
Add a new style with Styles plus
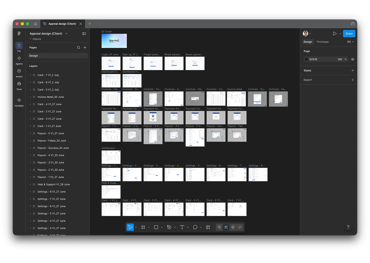click(x=353, y=71)
